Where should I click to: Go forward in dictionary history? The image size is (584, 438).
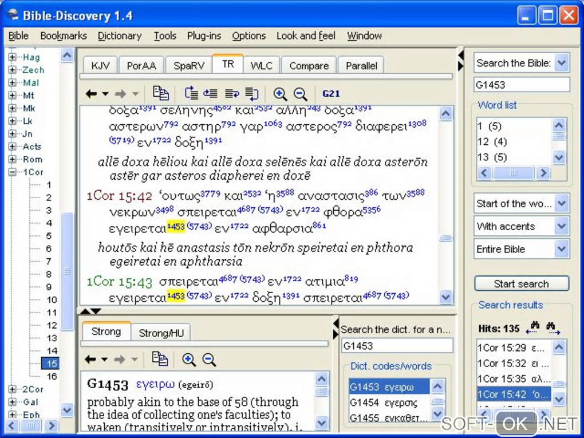(119, 360)
